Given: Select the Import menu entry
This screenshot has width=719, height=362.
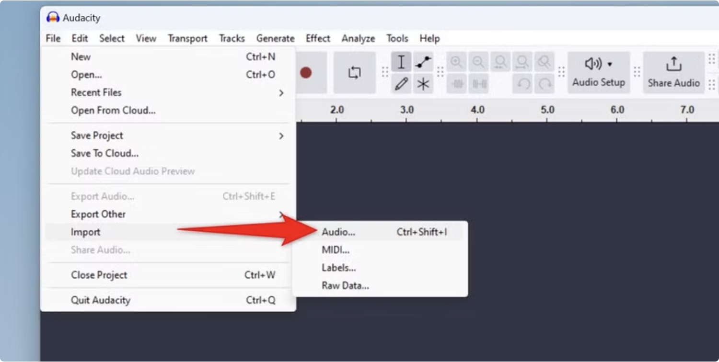Looking at the screenshot, I should click(x=168, y=232).
